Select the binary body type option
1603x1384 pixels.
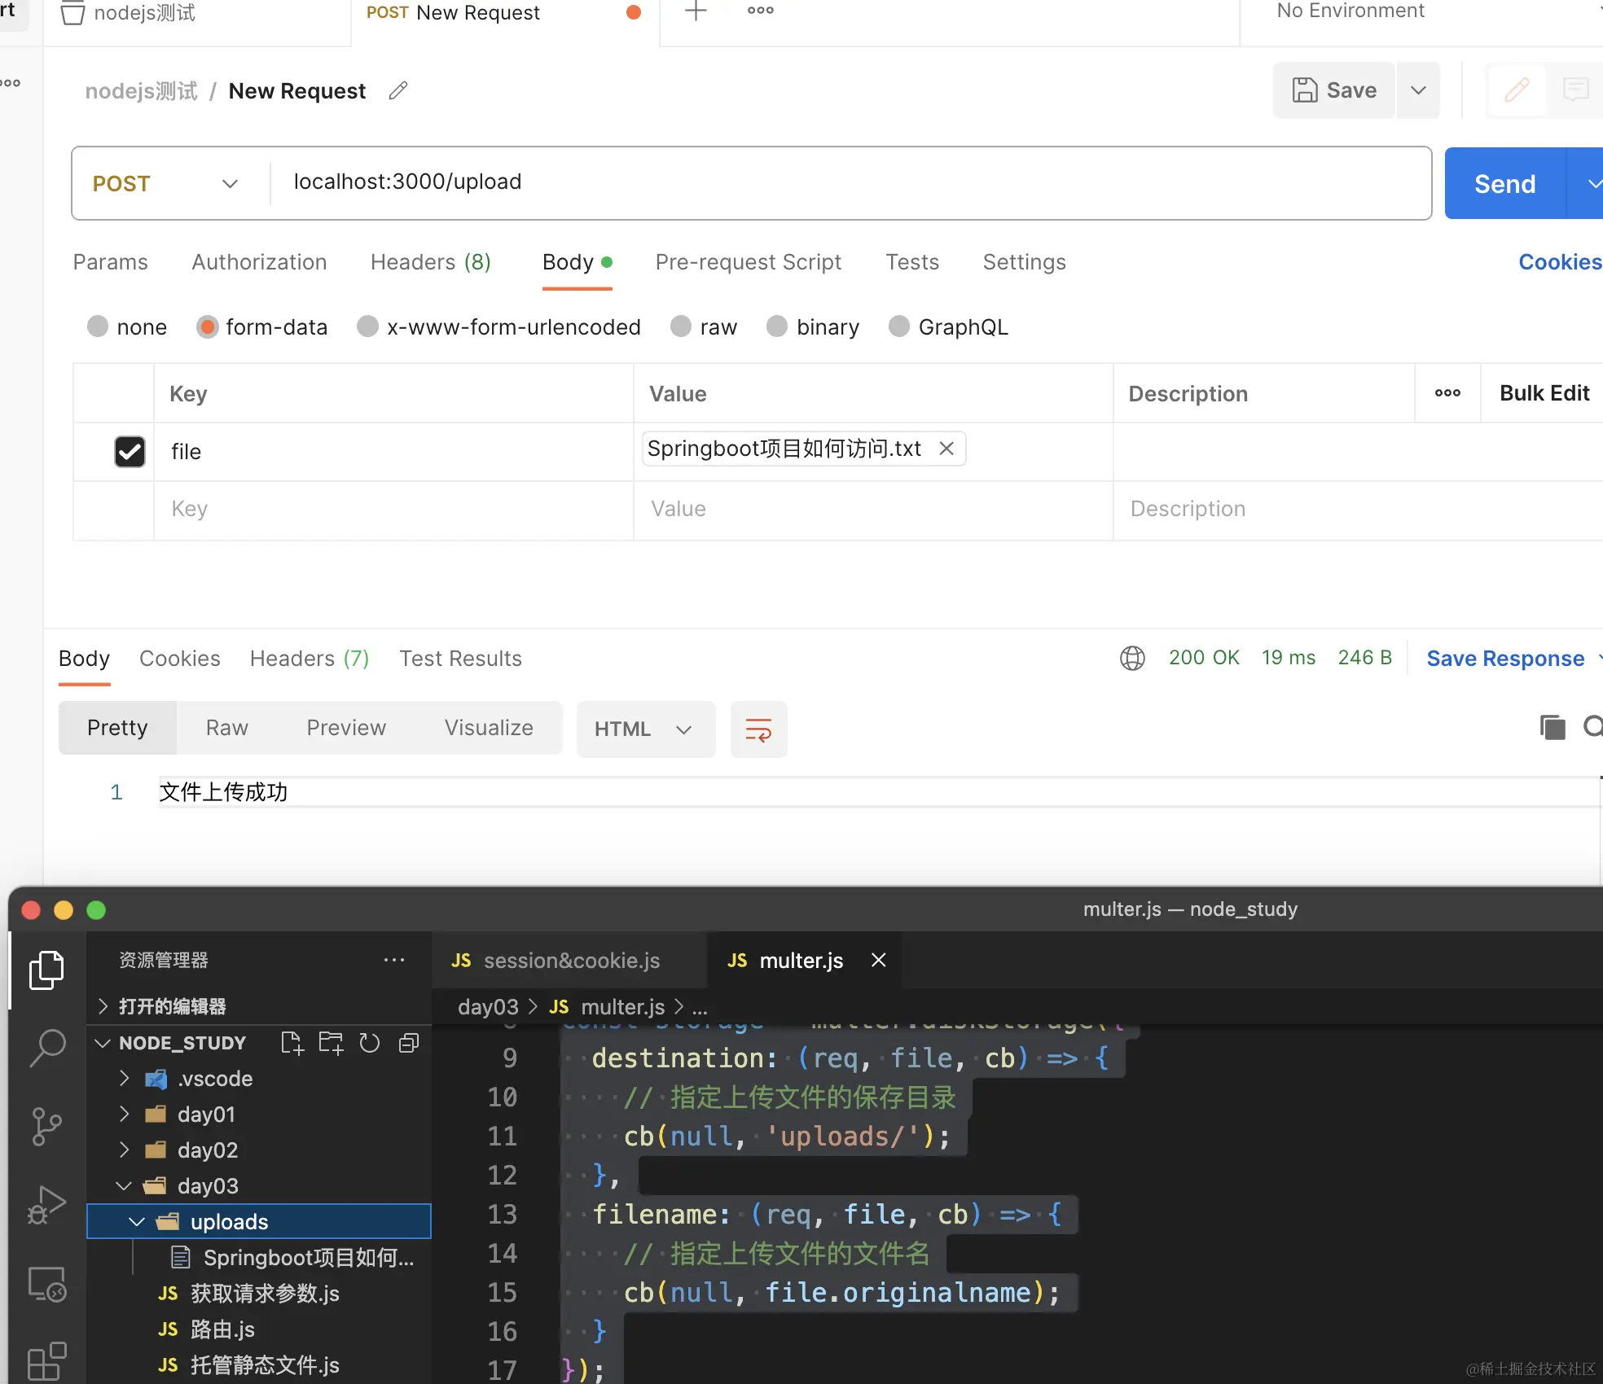point(777,327)
